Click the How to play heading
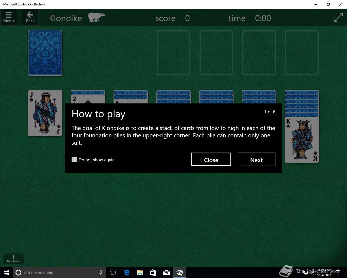The height and width of the screenshot is (278, 347). [x=98, y=114]
